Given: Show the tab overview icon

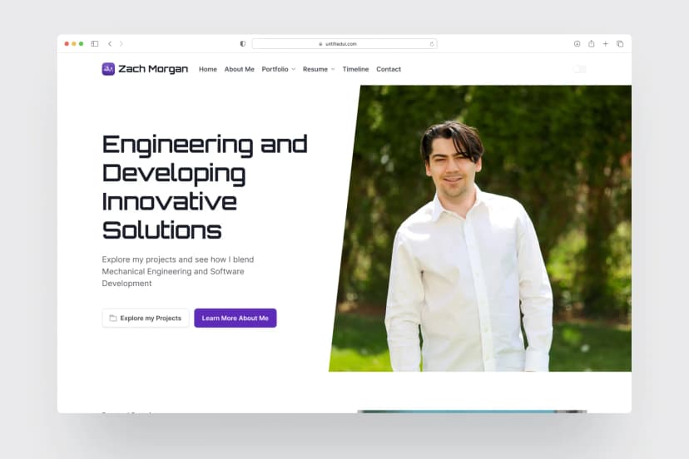Looking at the screenshot, I should (620, 43).
